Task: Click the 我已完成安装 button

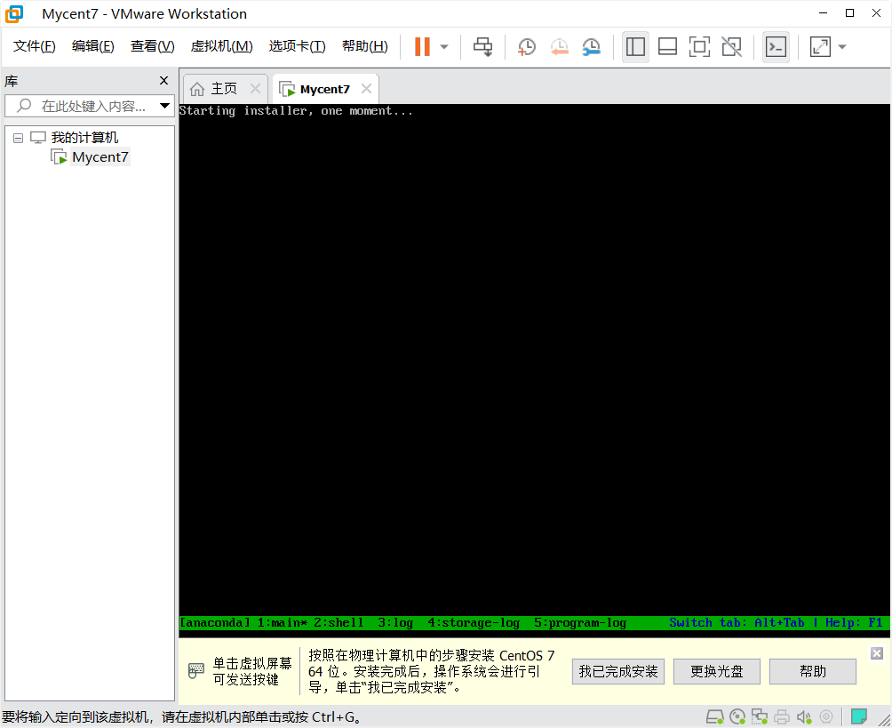Action: (x=618, y=672)
